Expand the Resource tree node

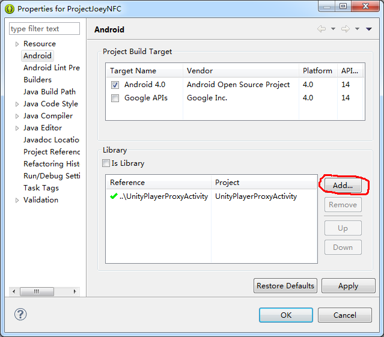click(x=17, y=44)
